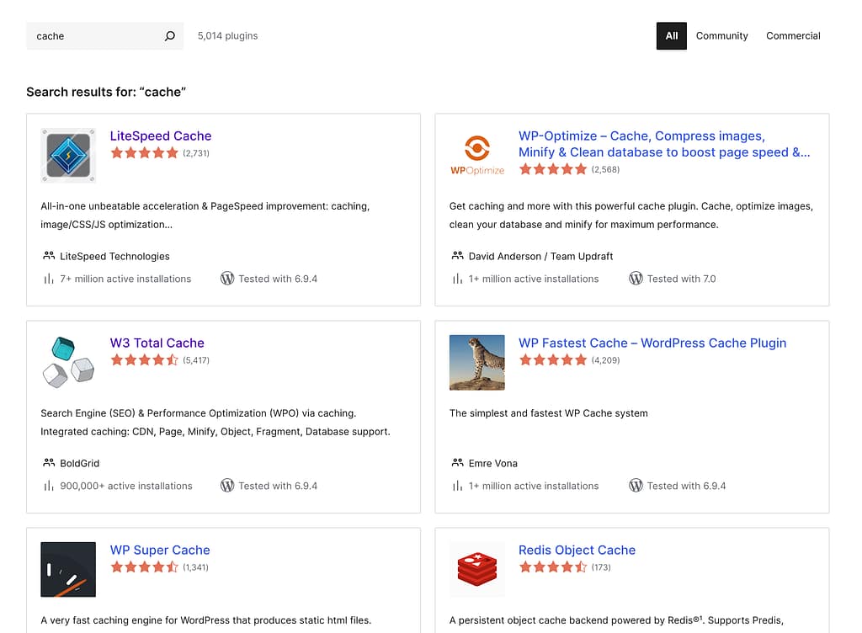Open WP Fastest Cache cheetah thumbnail
862x633 pixels.
(477, 363)
